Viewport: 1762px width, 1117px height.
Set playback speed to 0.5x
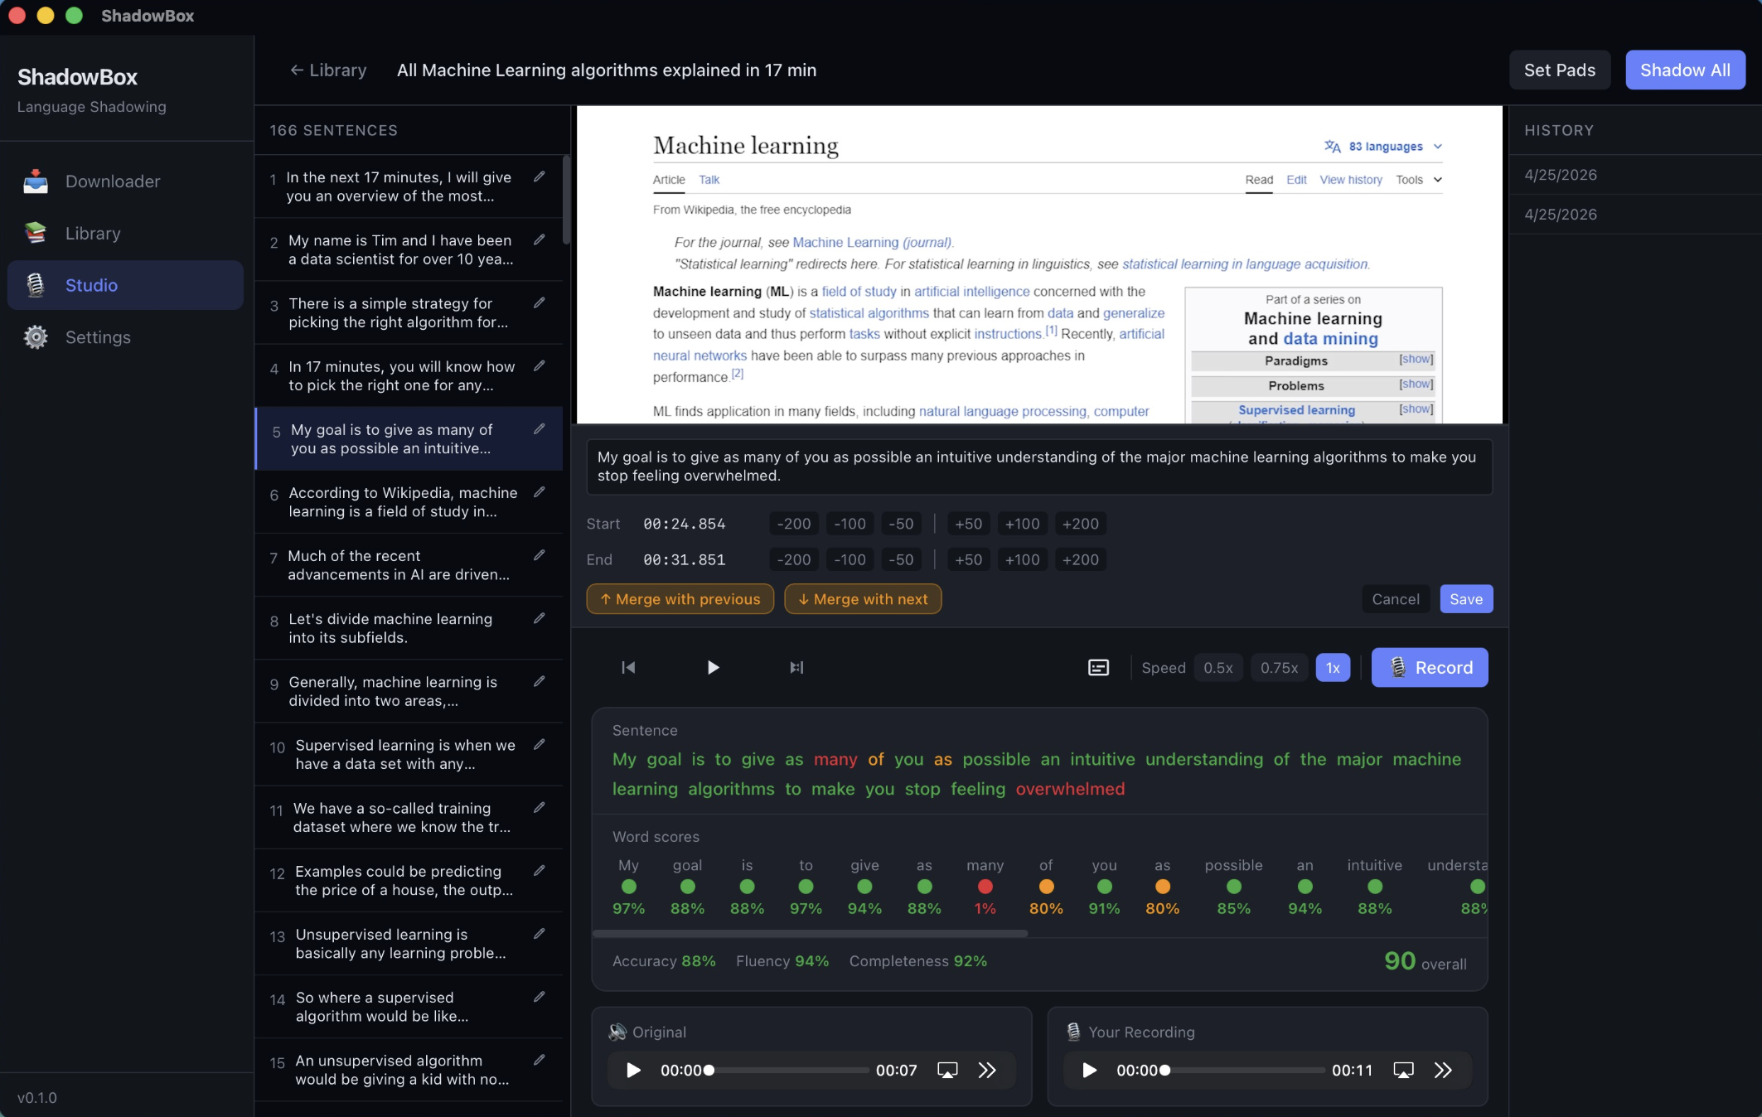coord(1218,668)
